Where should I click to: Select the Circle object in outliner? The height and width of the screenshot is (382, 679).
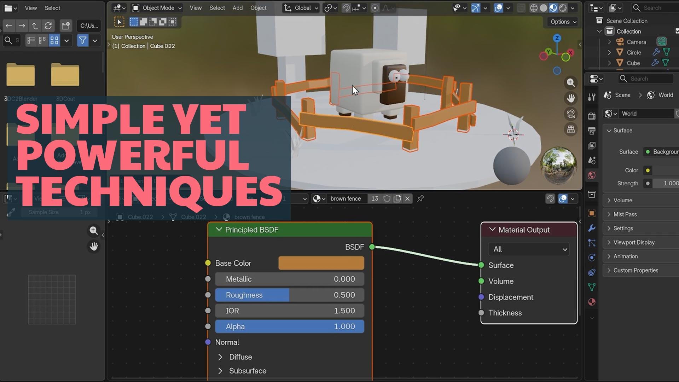(x=634, y=53)
